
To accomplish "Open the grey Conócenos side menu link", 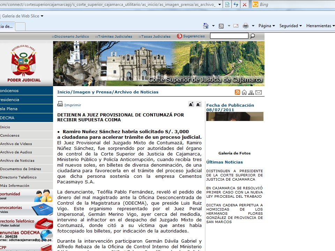I will [27, 135].
